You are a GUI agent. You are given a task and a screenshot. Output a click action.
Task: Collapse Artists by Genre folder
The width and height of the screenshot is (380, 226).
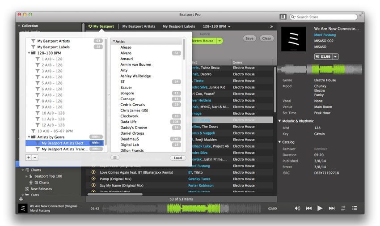[x=29, y=137]
